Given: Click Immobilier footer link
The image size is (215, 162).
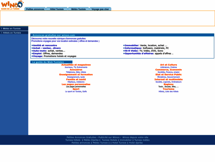Looking at the screenshot, I should coord(126,140).
